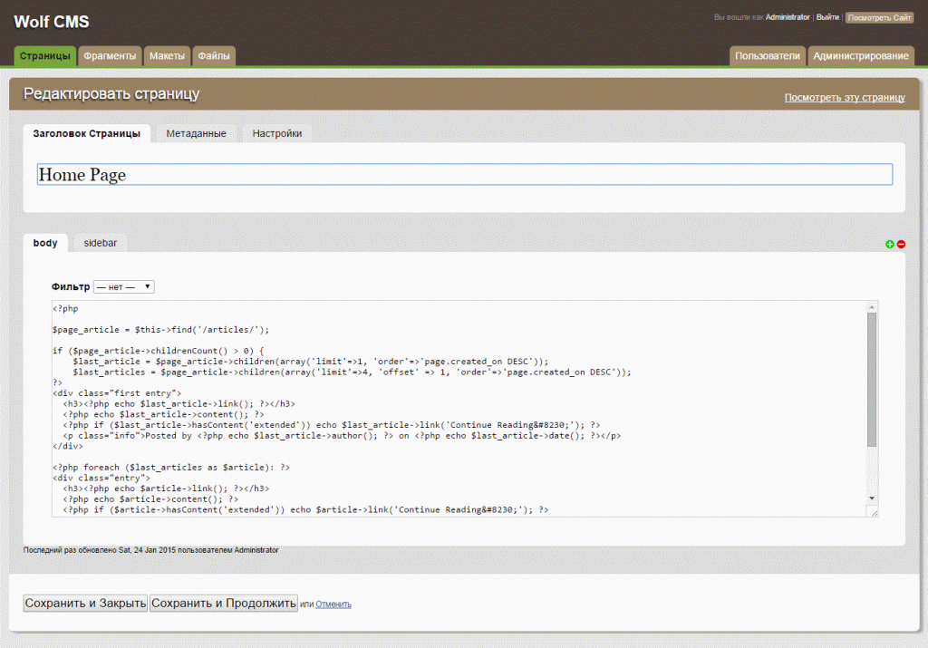928x648 pixels.
Task: Click the Сохранить и Закрыть button
Action: coord(85,604)
